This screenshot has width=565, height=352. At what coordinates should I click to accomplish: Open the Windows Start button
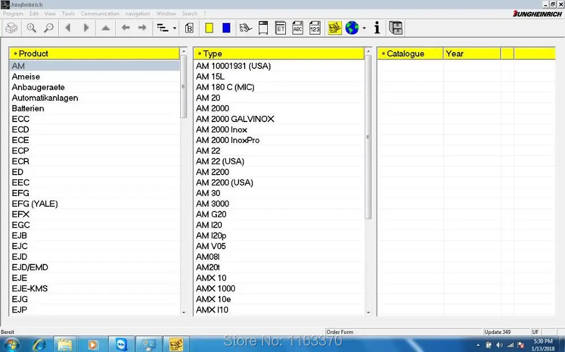(12, 345)
